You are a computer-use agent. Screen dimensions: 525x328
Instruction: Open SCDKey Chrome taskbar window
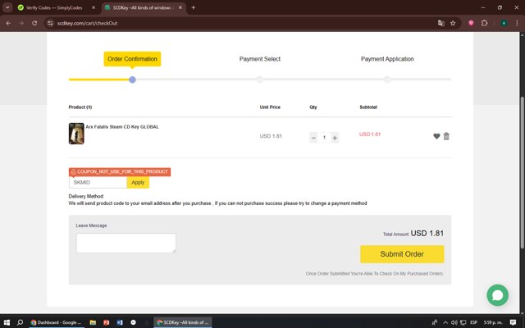[x=183, y=322]
